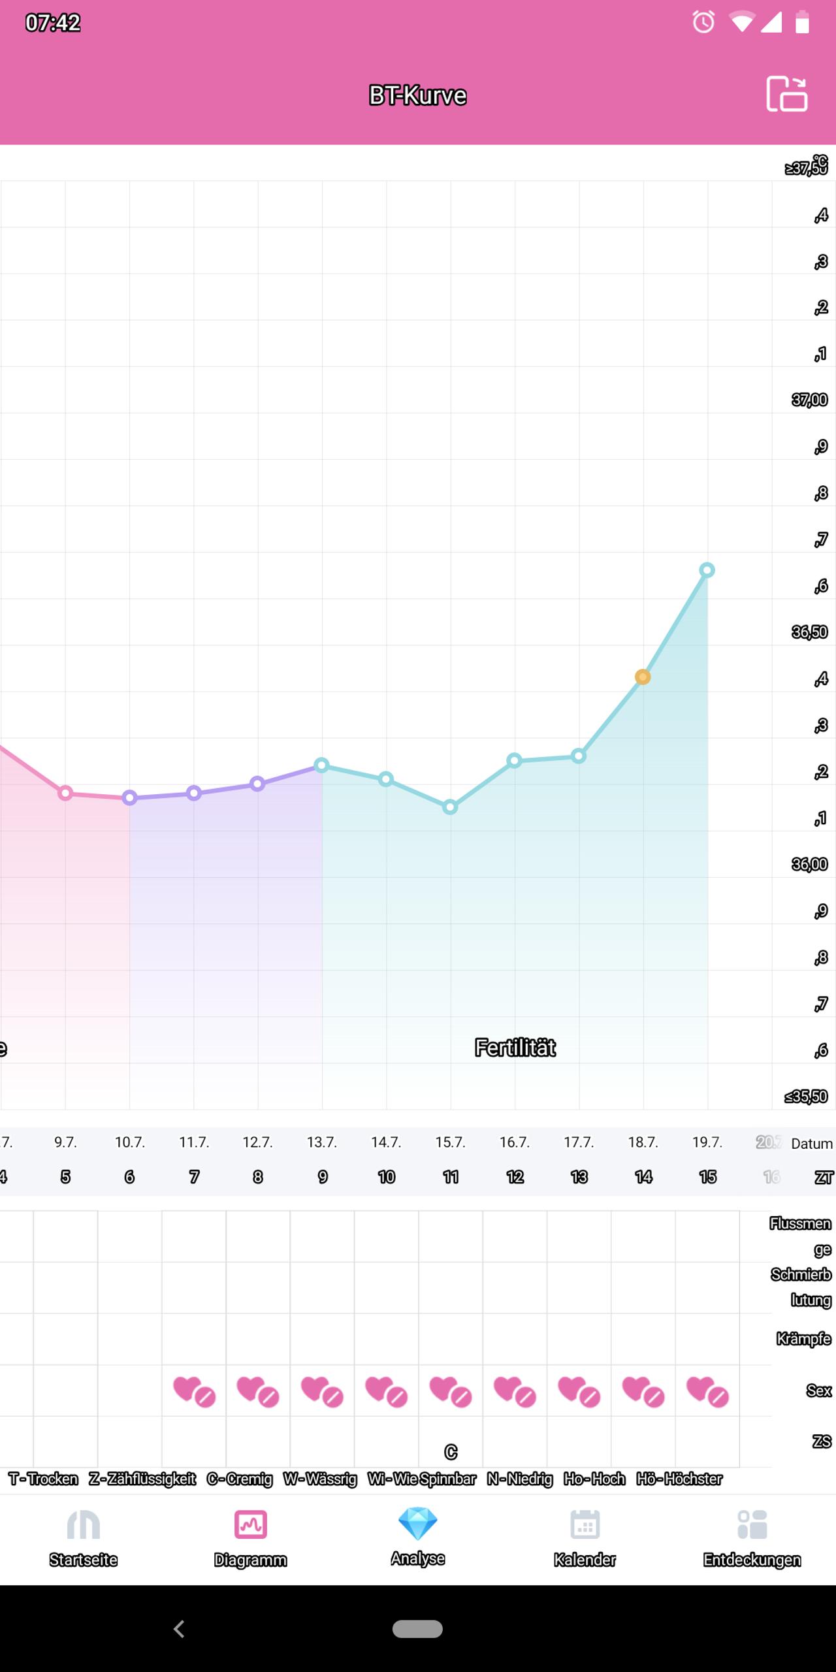The height and width of the screenshot is (1672, 836).
Task: Tap the 'ZS' row label
Action: tap(822, 1441)
